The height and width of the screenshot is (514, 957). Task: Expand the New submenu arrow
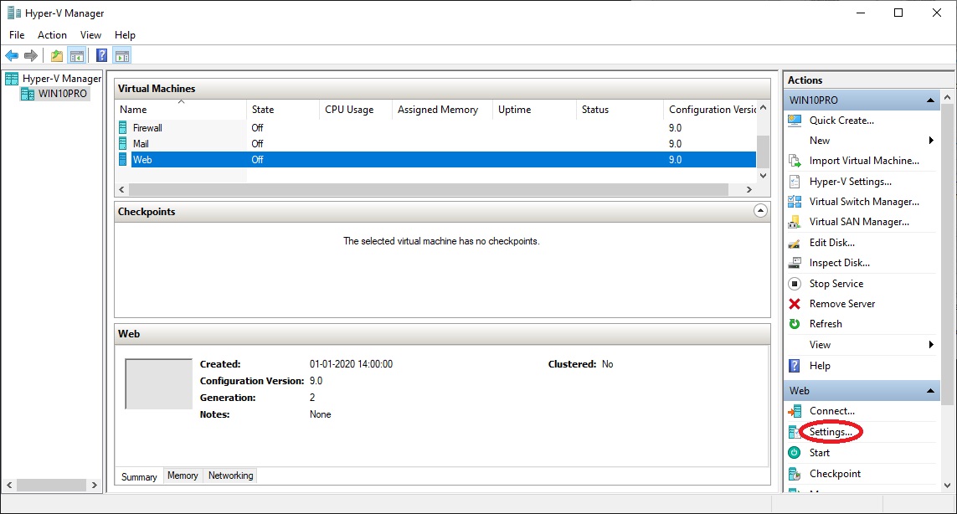pyautogui.click(x=931, y=141)
